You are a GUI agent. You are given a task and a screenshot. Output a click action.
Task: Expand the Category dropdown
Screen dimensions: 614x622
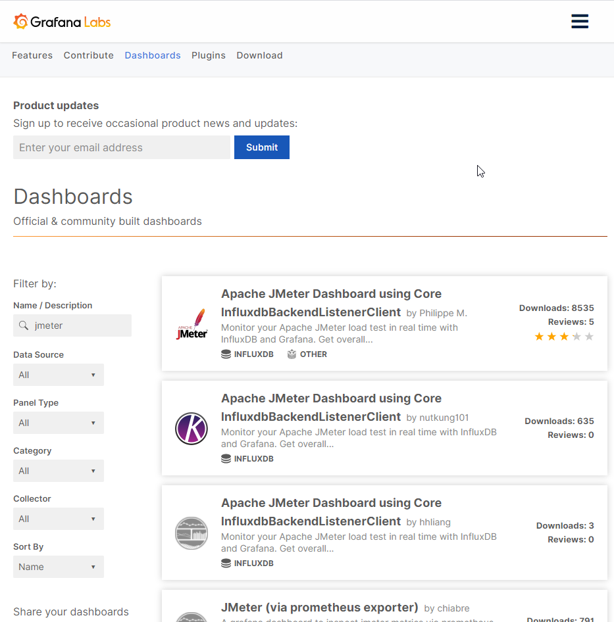click(59, 471)
